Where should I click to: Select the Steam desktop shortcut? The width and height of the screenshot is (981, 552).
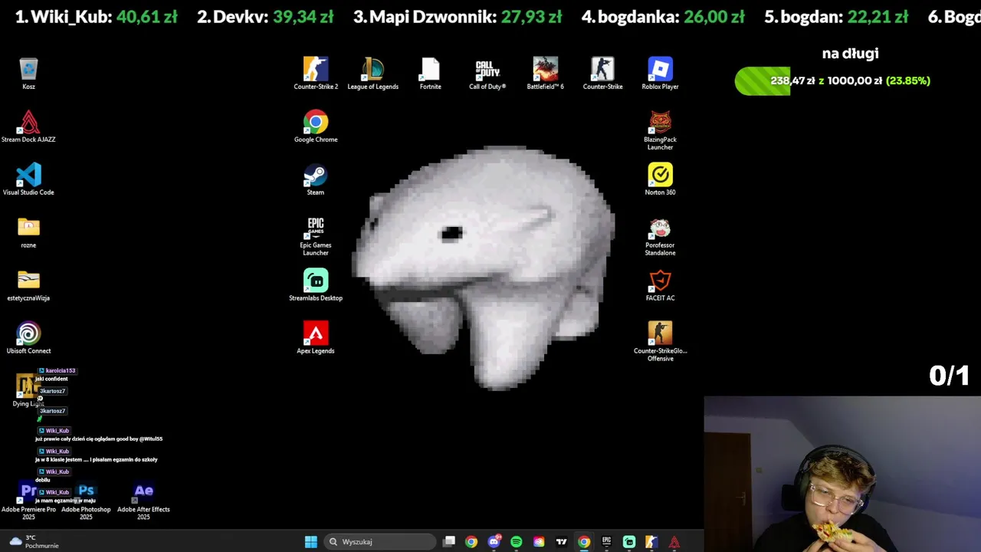point(316,180)
